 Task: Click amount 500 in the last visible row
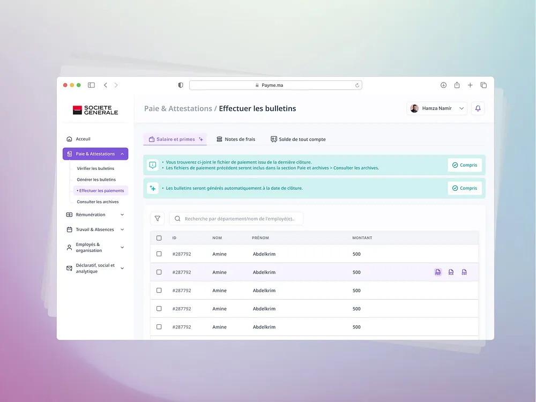(356, 327)
